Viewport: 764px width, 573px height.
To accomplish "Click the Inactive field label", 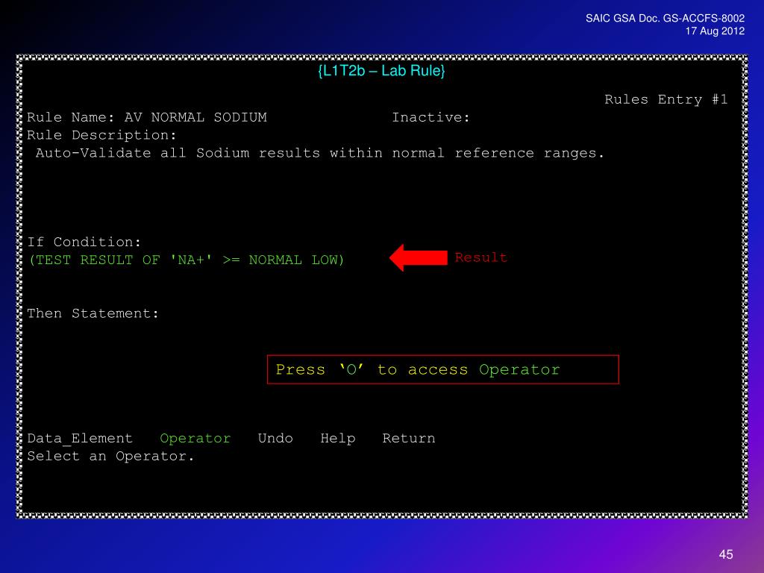I will pos(430,117).
